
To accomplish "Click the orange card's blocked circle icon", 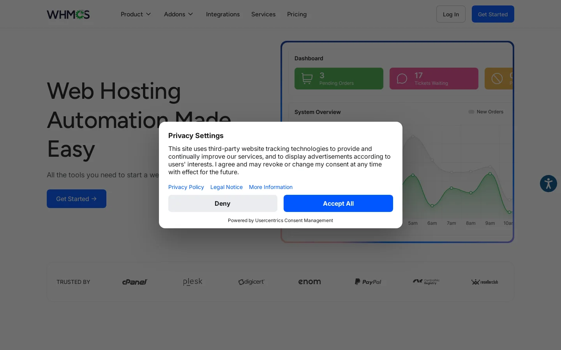I will (497, 79).
